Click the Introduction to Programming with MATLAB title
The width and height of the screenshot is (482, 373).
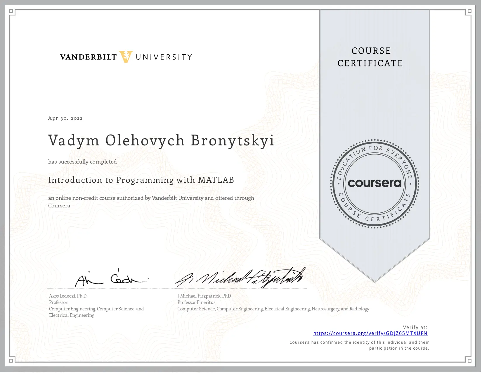(141, 180)
